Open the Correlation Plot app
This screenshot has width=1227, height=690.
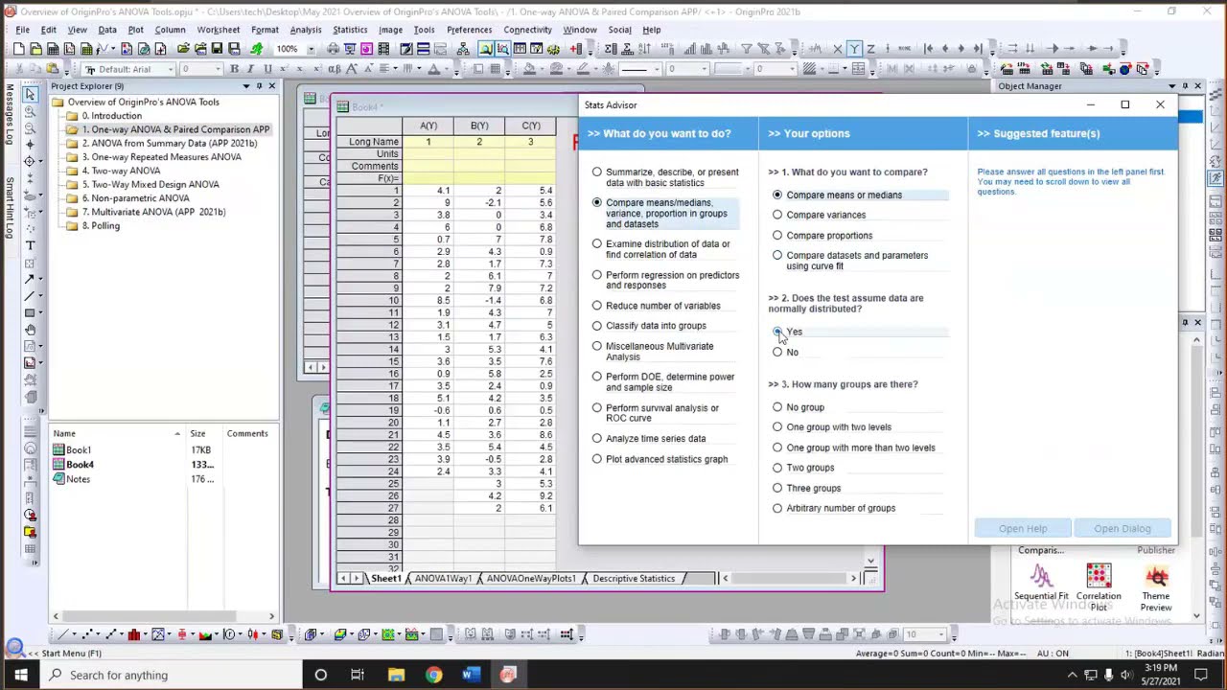[x=1099, y=587]
